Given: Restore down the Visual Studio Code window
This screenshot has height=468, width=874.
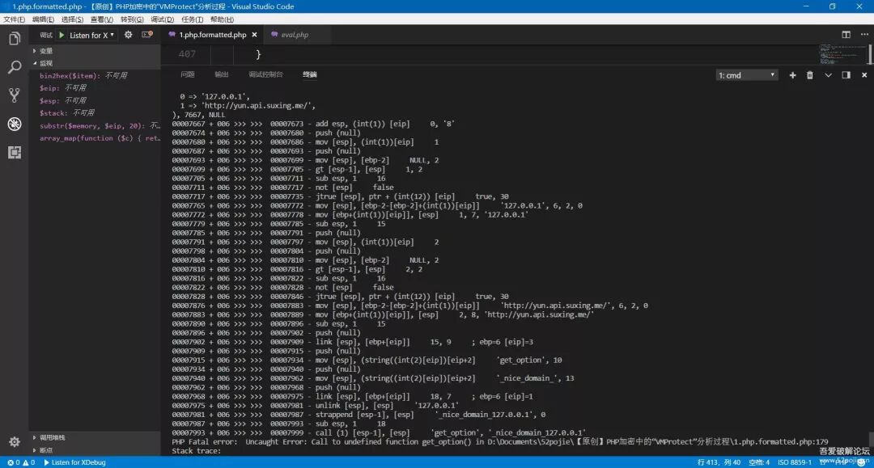Looking at the screenshot, I should click(832, 6).
